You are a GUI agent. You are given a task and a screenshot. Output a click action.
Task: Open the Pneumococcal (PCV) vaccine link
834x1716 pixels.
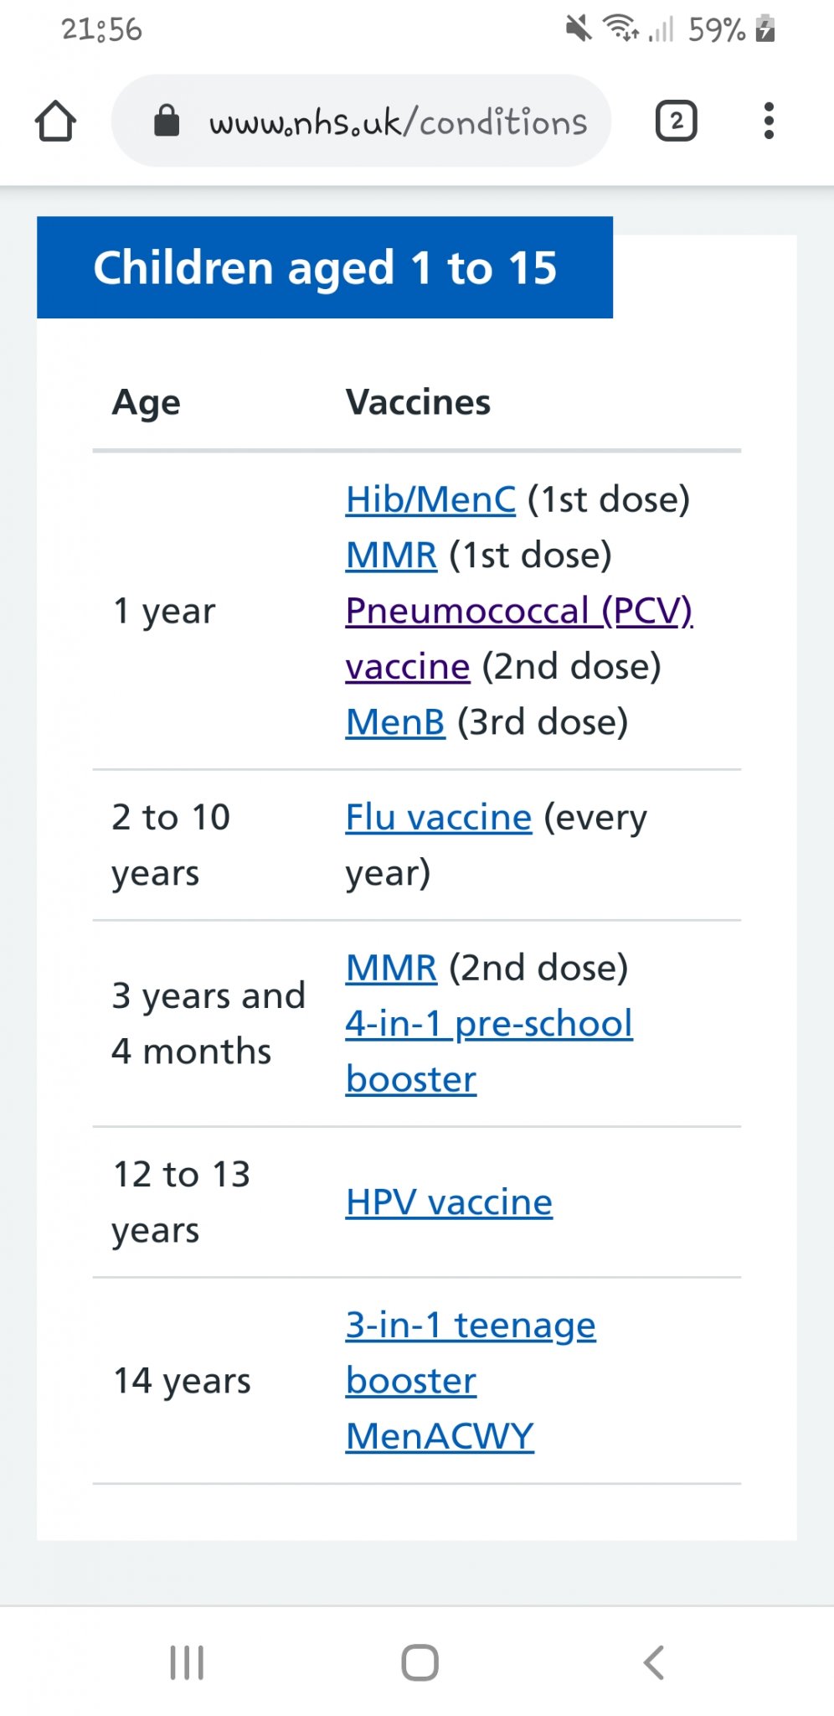click(518, 611)
